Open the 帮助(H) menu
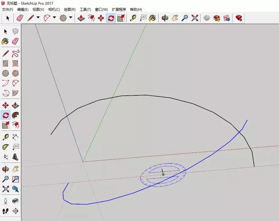The image size is (279, 221). tap(136, 10)
